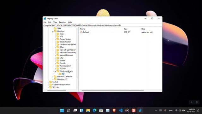Launch Brave browser from taskbar
The width and height of the screenshot is (202, 114).
tap(114, 111)
